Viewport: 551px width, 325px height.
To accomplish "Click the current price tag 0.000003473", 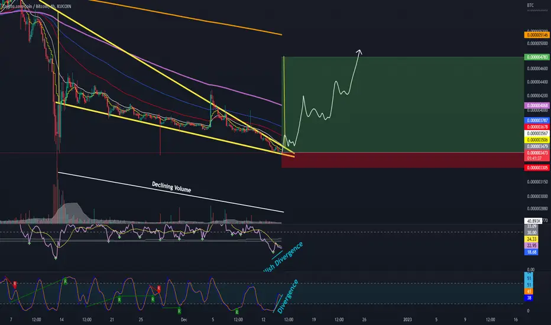I will tap(537, 153).
